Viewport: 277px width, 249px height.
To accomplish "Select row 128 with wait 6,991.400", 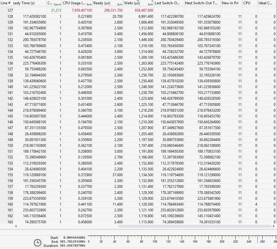I will [138, 17].
